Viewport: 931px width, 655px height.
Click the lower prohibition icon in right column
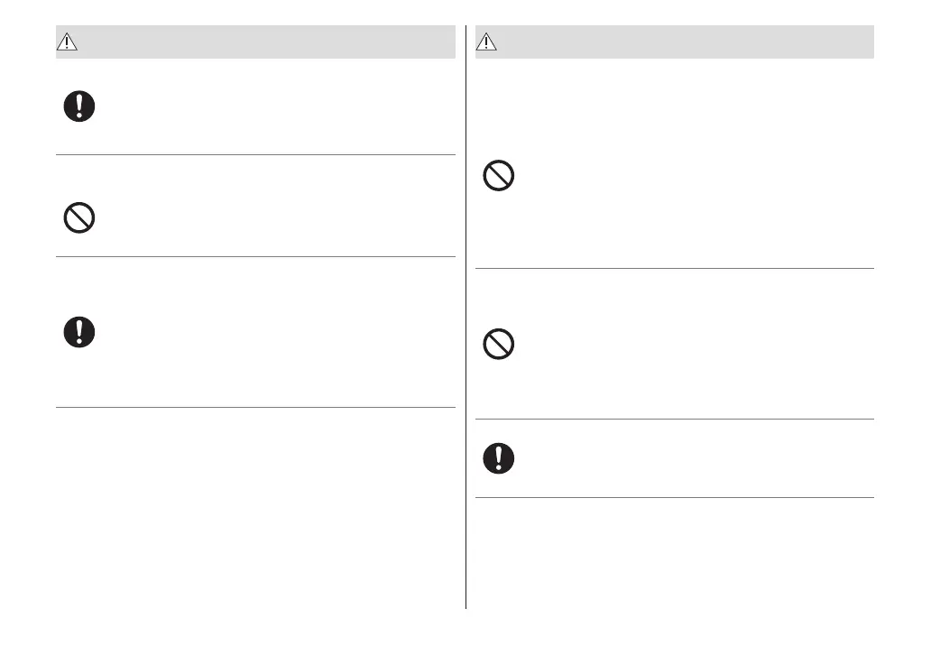point(499,345)
